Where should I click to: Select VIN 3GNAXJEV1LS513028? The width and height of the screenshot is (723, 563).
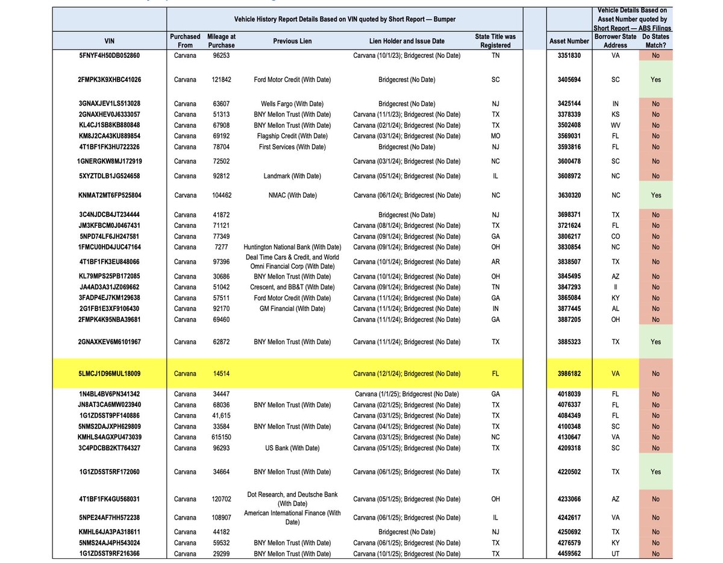pos(110,104)
